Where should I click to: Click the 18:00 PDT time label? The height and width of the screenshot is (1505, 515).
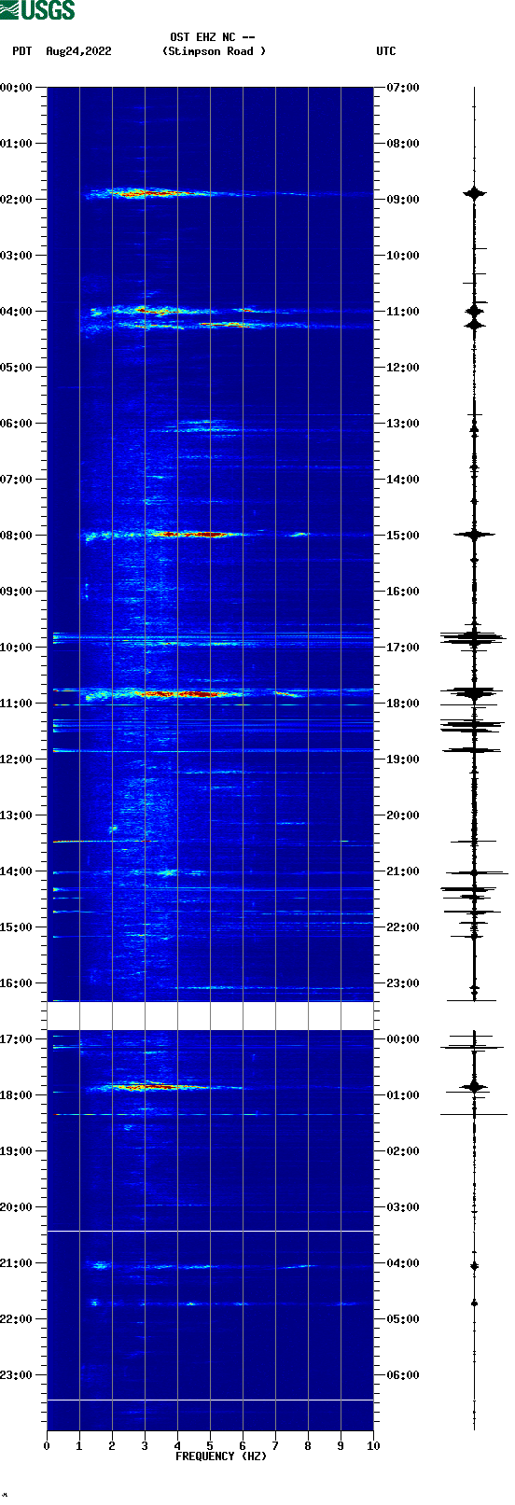tap(17, 1095)
